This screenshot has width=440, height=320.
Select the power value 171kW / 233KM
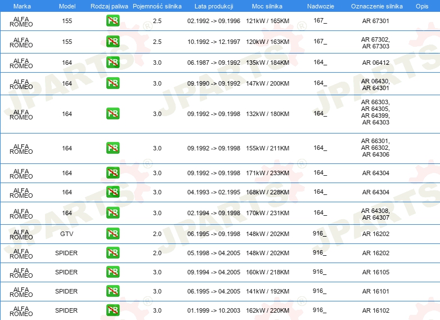pos(267,173)
